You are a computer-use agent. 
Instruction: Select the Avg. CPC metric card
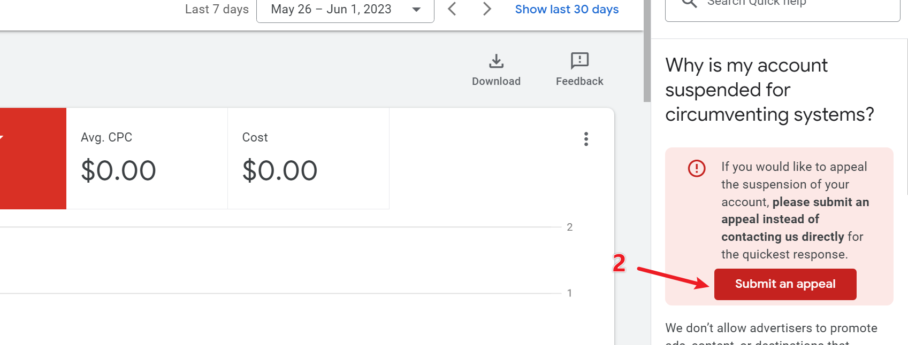click(147, 158)
